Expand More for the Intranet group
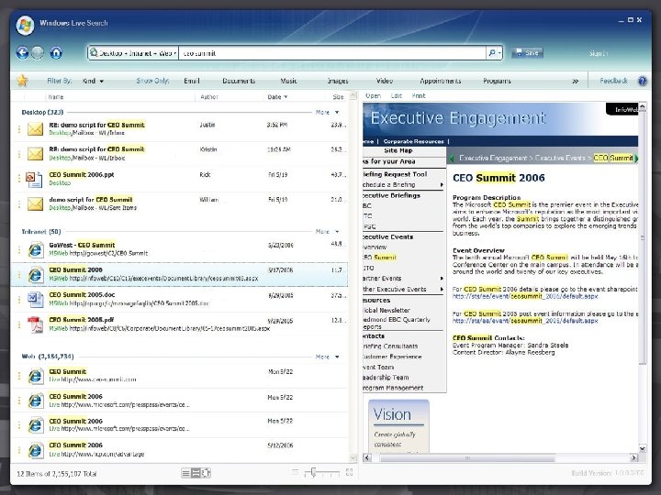 (328, 232)
